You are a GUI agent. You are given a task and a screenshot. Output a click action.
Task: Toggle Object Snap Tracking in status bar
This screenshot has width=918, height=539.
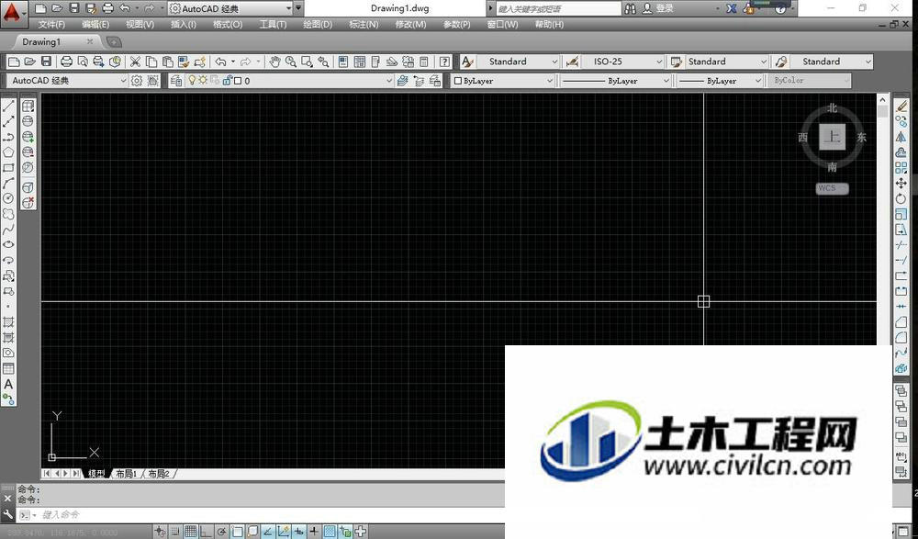click(x=268, y=532)
